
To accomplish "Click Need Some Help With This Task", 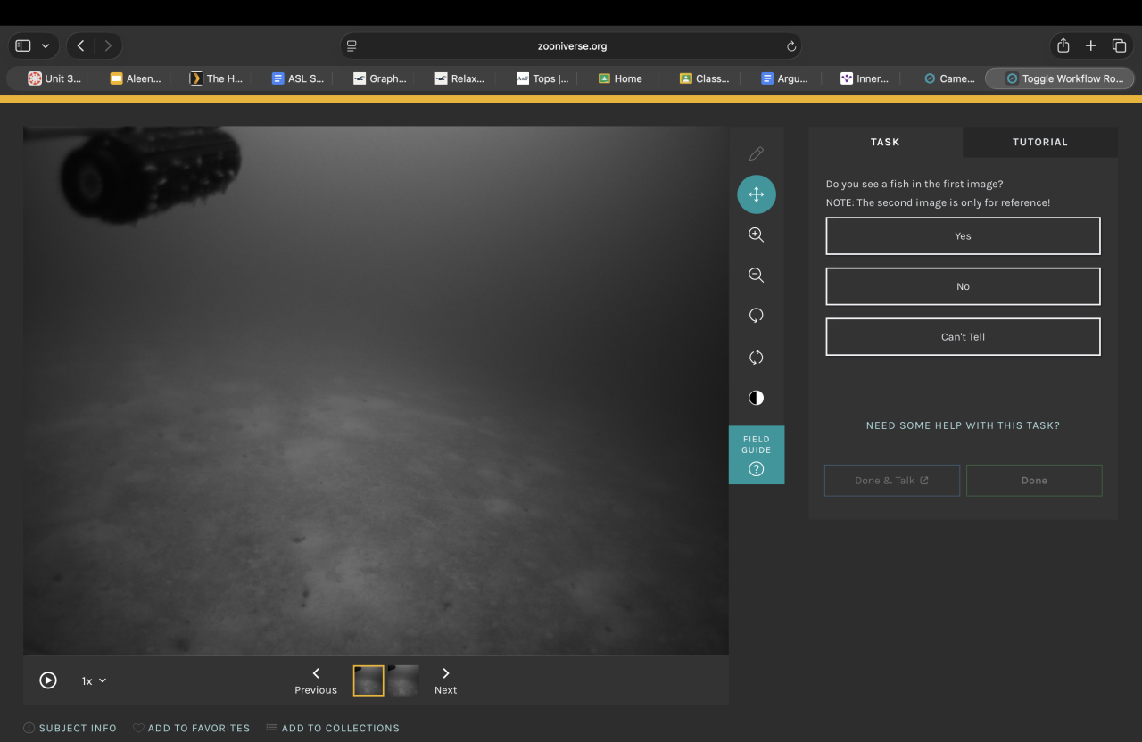I will tap(963, 425).
